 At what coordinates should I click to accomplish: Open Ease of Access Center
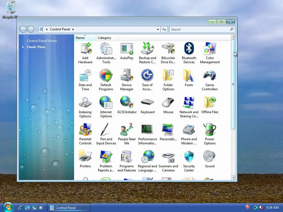[x=147, y=80]
